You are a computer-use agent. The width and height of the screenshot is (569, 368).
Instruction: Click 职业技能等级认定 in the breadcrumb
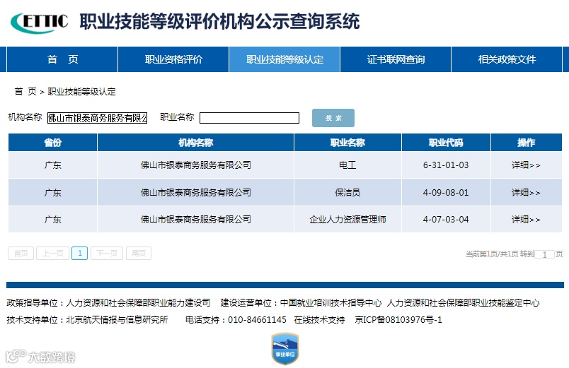pos(81,92)
